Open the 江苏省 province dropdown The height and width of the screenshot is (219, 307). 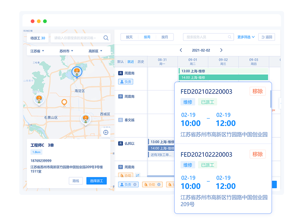[37, 51]
